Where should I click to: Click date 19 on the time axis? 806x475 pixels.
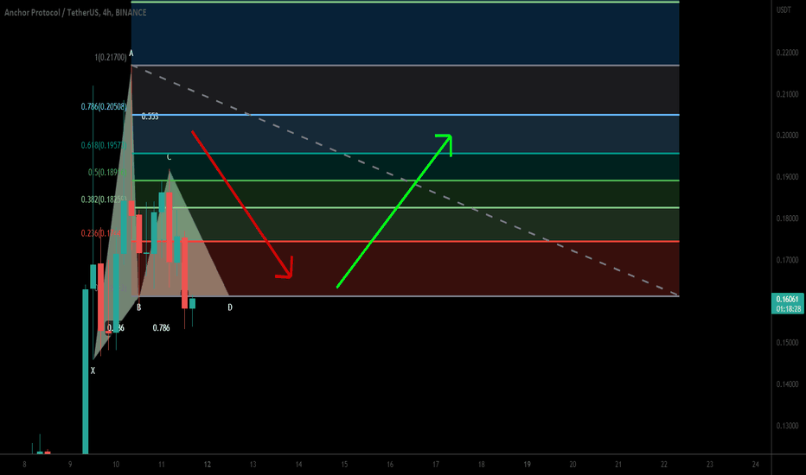click(527, 465)
